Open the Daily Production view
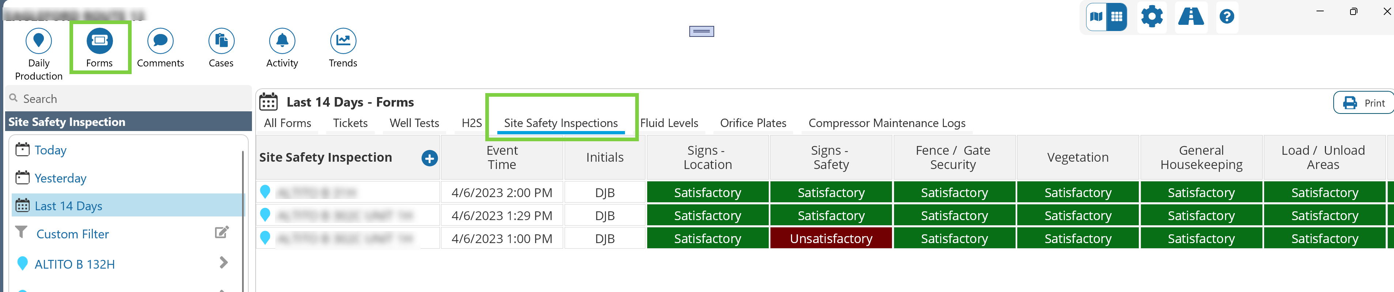The height and width of the screenshot is (292, 1394). (x=38, y=42)
